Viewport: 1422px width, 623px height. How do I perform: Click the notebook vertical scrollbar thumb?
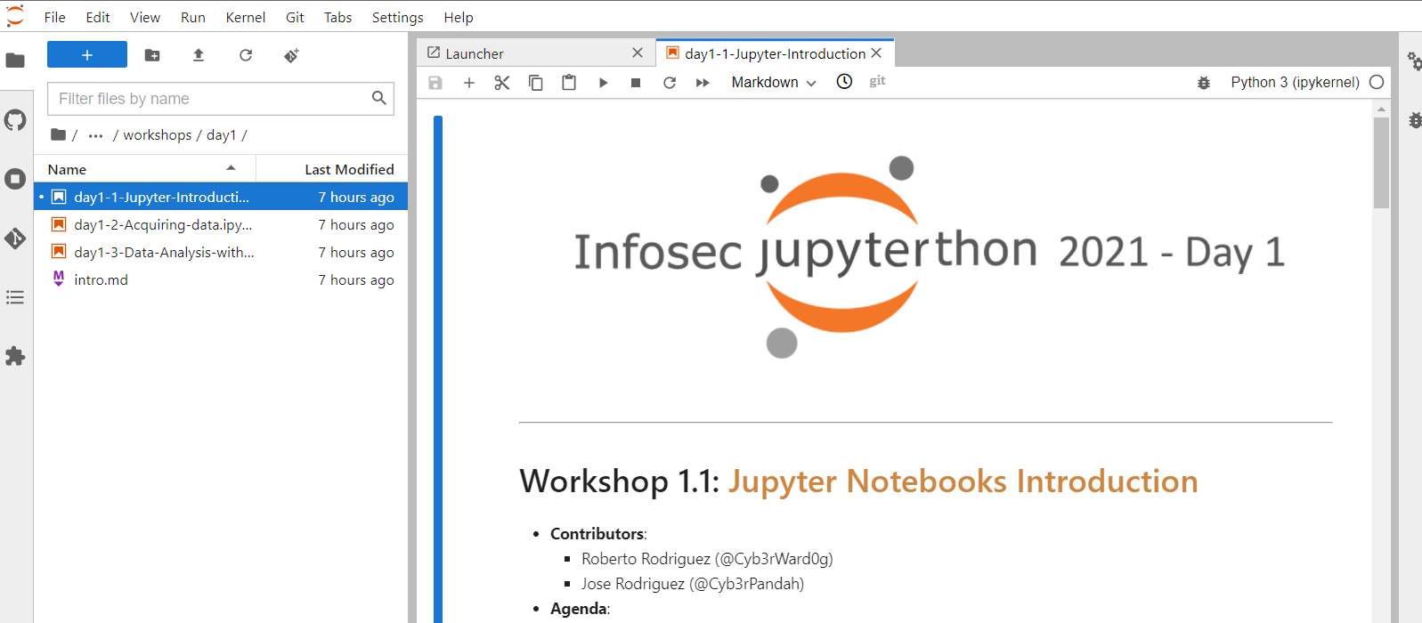[1381, 162]
